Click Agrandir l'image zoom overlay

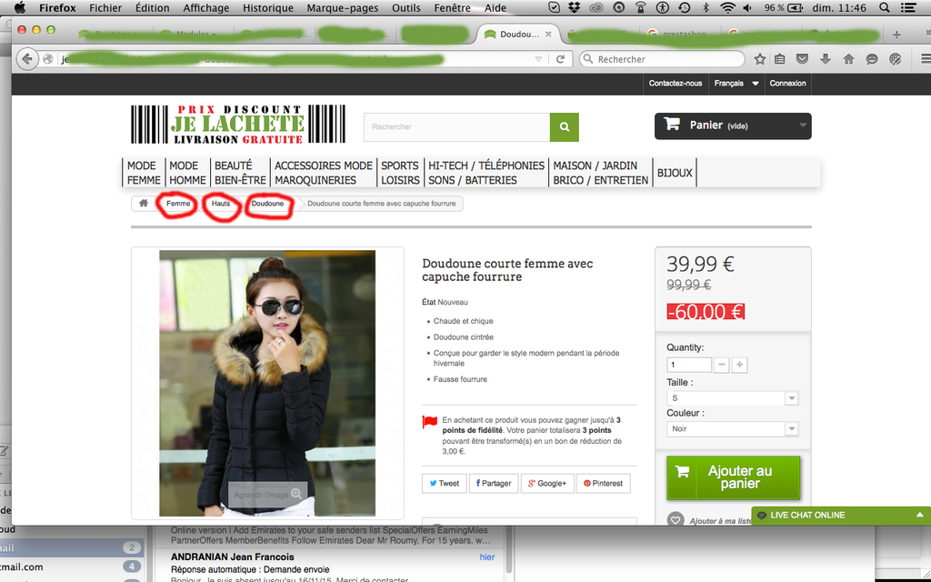pos(268,494)
